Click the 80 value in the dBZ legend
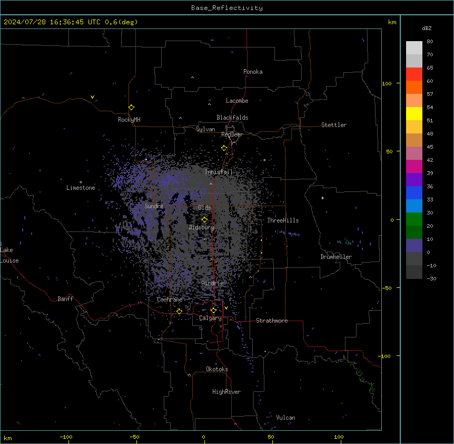This screenshot has width=454, height=444. point(430,42)
